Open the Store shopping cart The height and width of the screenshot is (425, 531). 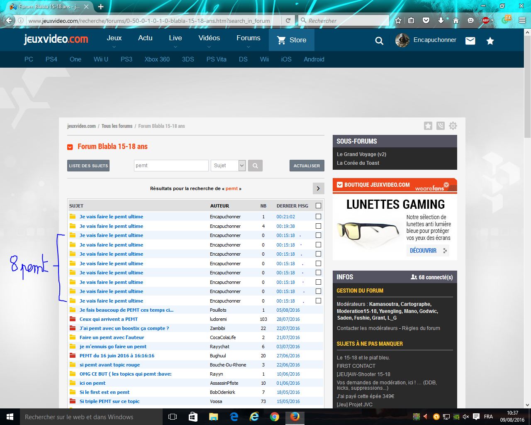[x=291, y=40]
